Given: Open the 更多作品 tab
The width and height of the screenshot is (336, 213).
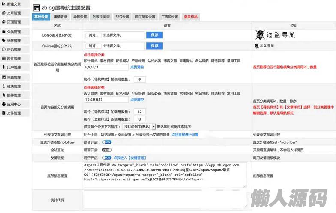Looking at the screenshot, I should [x=191, y=17].
